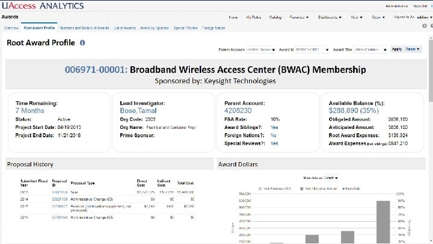Open the Special Review tab
Viewport: 433px width, 244px height.
pyautogui.click(x=186, y=28)
